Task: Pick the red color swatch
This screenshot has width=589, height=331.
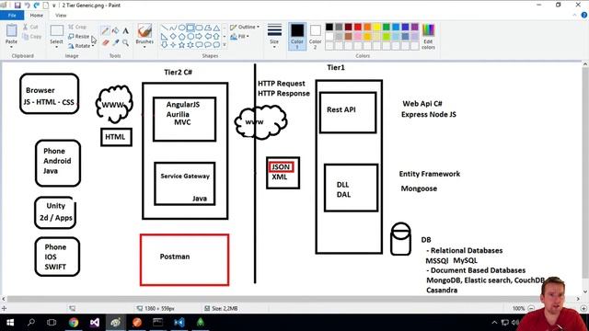Action: click(358, 27)
